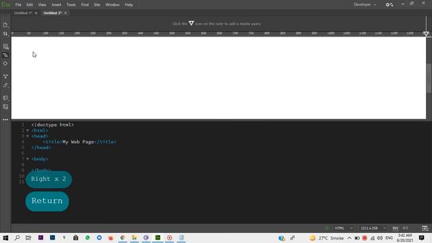Image resolution: width=432 pixels, height=243 pixels.
Task: Click the Dw application logo
Action: [5, 5]
